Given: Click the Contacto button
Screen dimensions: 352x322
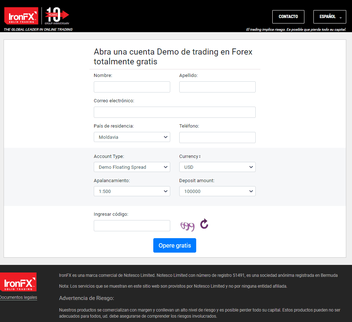Looking at the screenshot, I should point(288,17).
